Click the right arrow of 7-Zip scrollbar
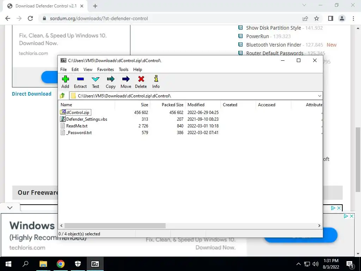Viewport: 361px width, 271px height. (x=319, y=225)
